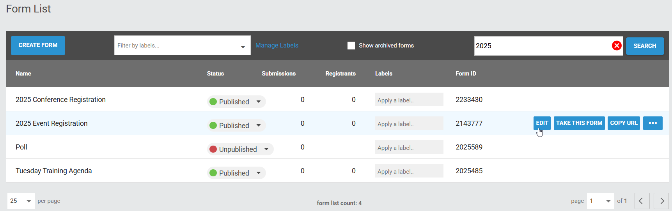Go to next page arrow
672x211 pixels.
click(661, 201)
